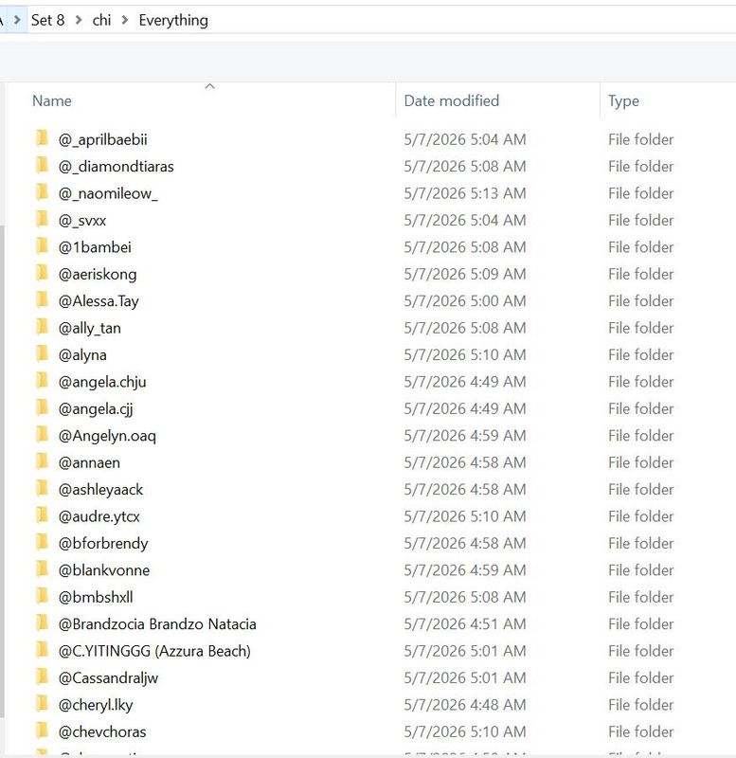Image resolution: width=736 pixels, height=758 pixels.
Task: Select the @bforbrendy folder icon
Action: (42, 543)
